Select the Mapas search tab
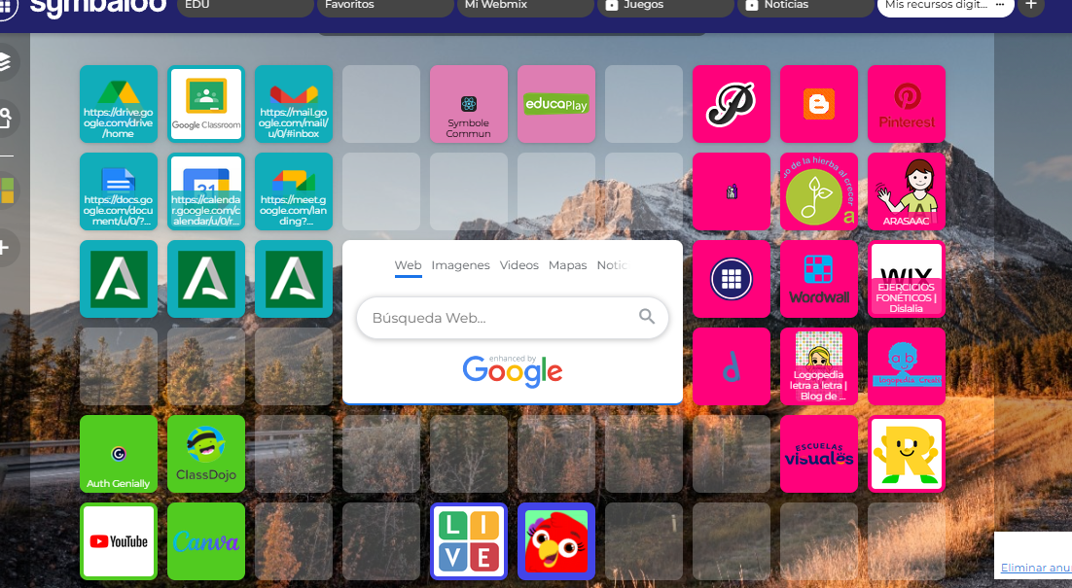The height and width of the screenshot is (588, 1072). pos(567,265)
